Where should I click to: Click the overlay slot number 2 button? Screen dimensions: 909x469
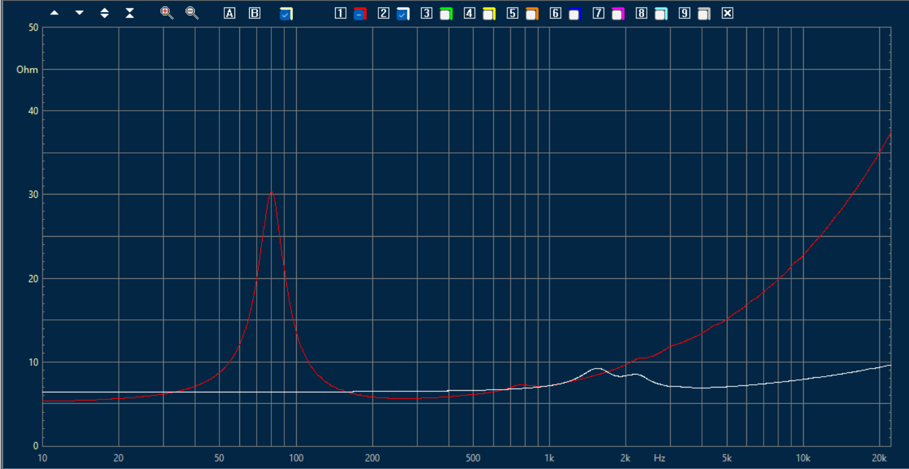pyautogui.click(x=383, y=13)
